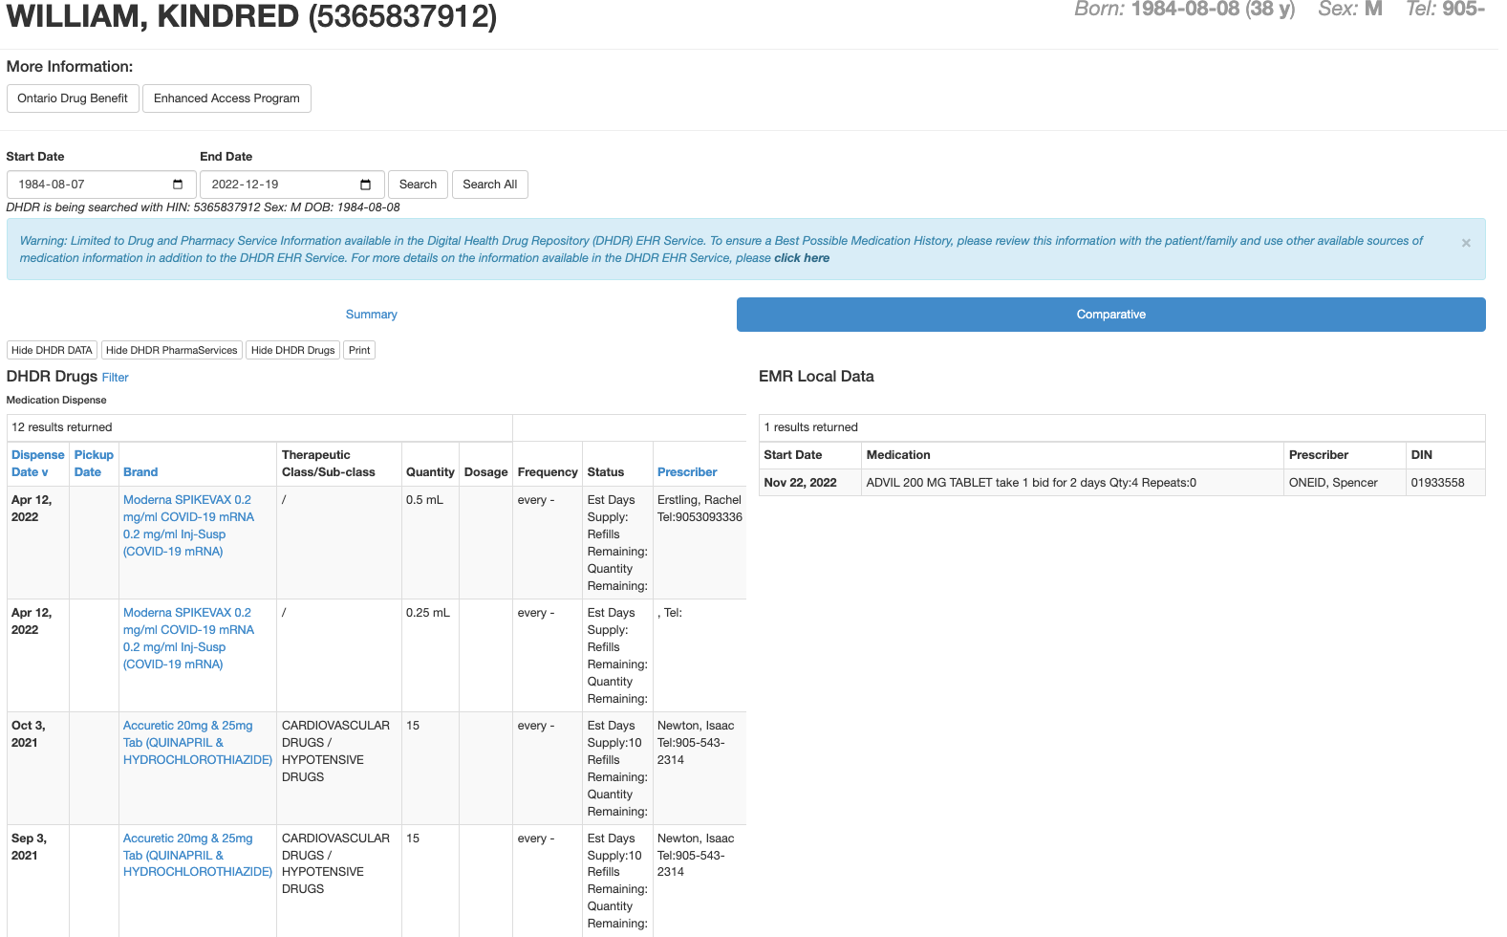Follow the 'click here' link in warning
The height and width of the screenshot is (937, 1507).
point(801,258)
